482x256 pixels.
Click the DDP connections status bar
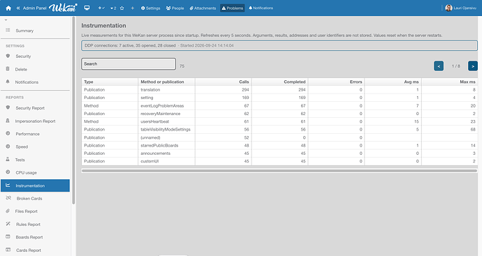click(279, 45)
